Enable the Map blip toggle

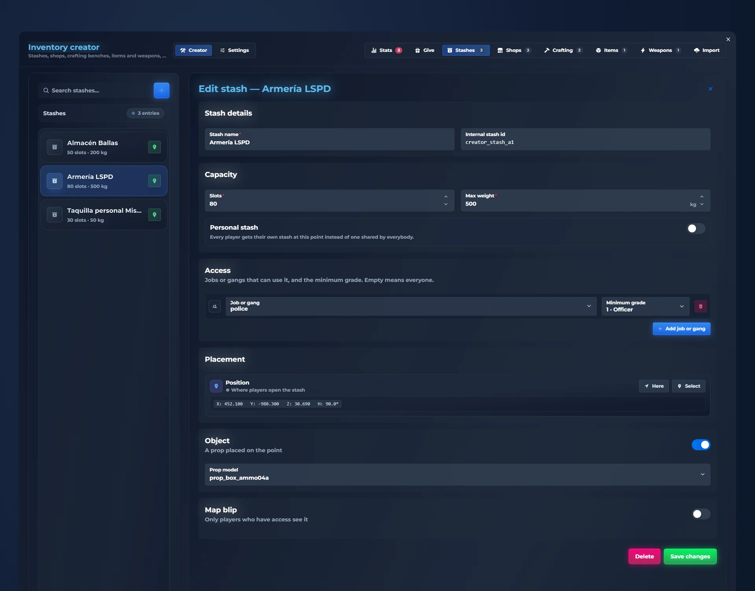pos(701,514)
